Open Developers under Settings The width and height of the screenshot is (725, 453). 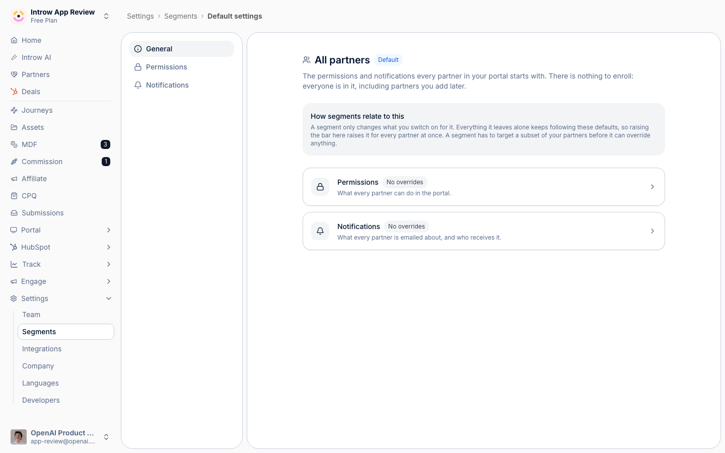click(66, 400)
